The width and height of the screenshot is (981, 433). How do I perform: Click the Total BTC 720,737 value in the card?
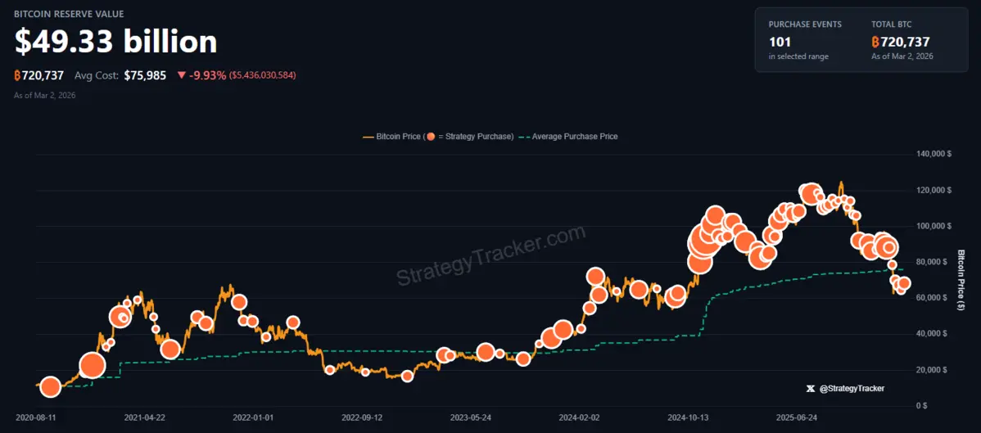point(905,42)
